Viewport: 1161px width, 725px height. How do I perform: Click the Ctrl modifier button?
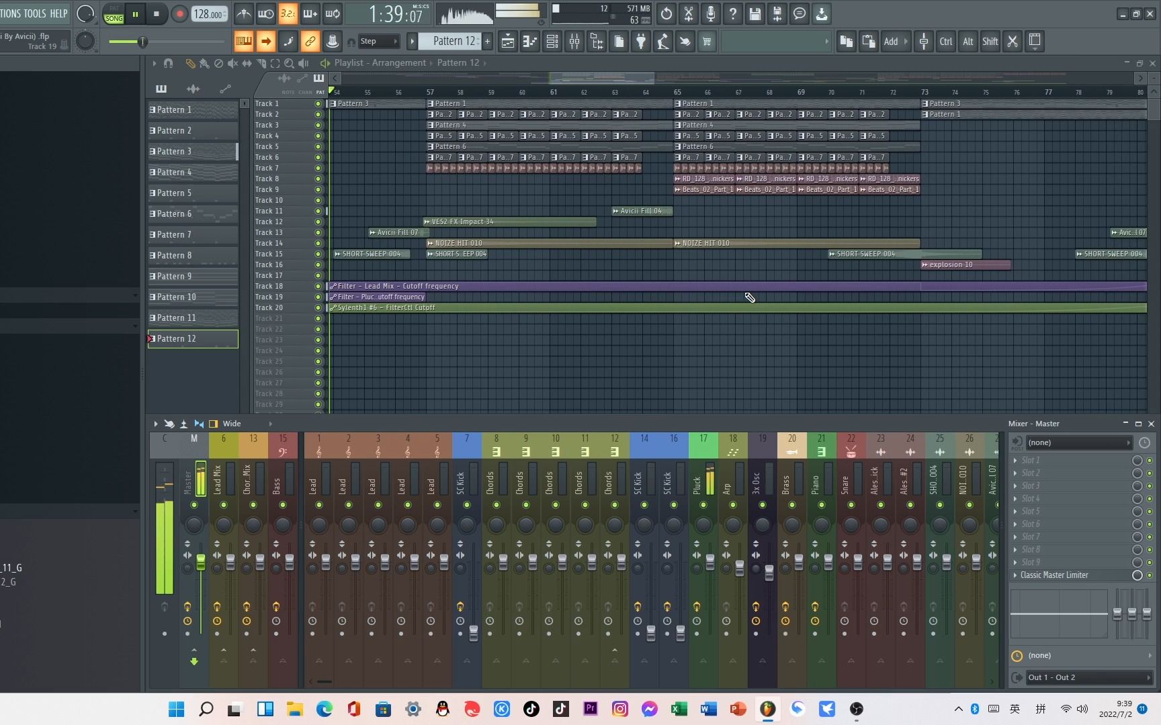point(946,41)
